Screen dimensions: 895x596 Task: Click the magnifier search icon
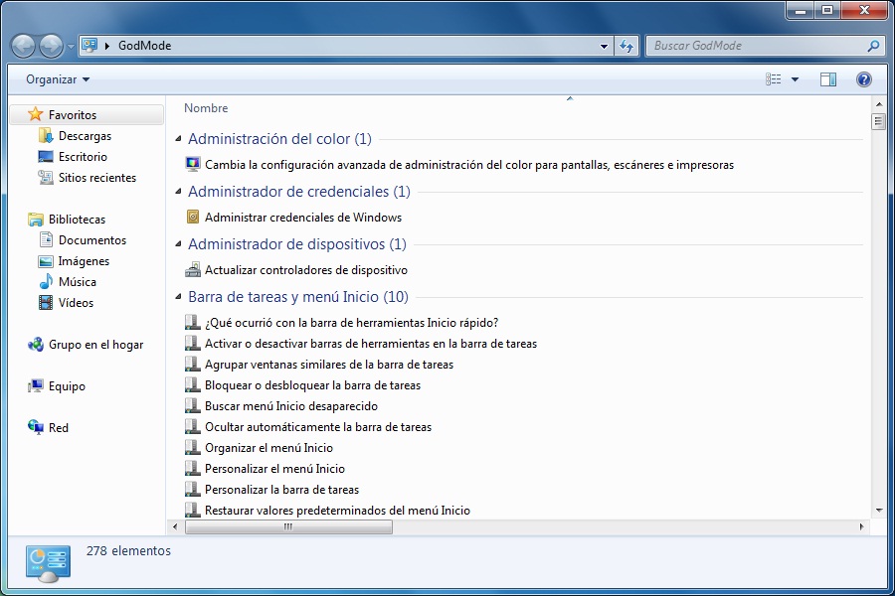coord(873,46)
